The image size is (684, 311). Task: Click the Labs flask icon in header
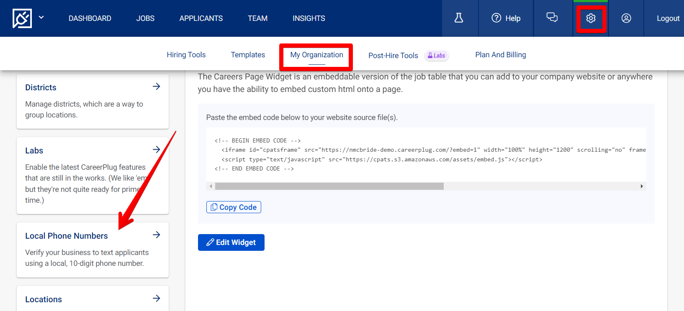point(459,18)
